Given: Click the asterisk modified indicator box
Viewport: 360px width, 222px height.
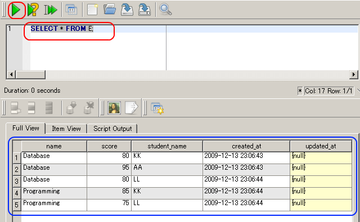Looking at the screenshot, I should click(x=300, y=91).
